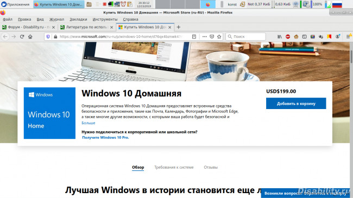Click the browser Back arrow button

pyautogui.click(x=5, y=36)
